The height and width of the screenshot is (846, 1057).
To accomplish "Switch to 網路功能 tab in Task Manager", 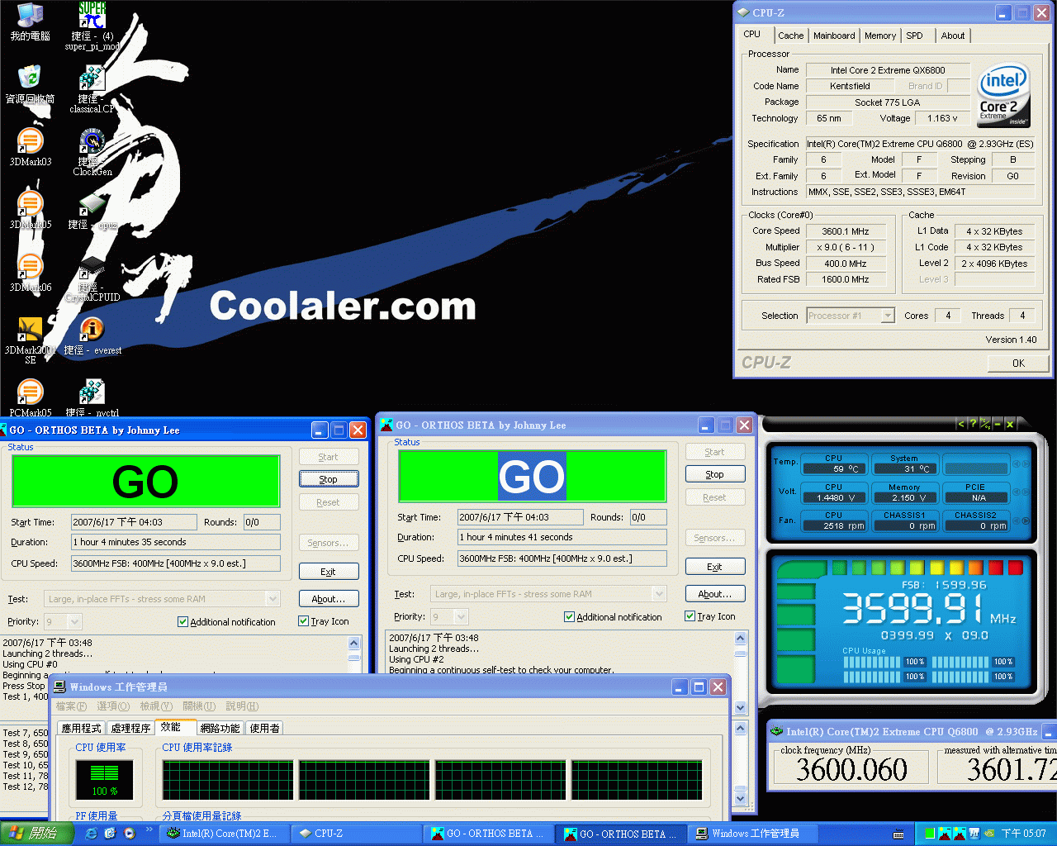I will [220, 728].
